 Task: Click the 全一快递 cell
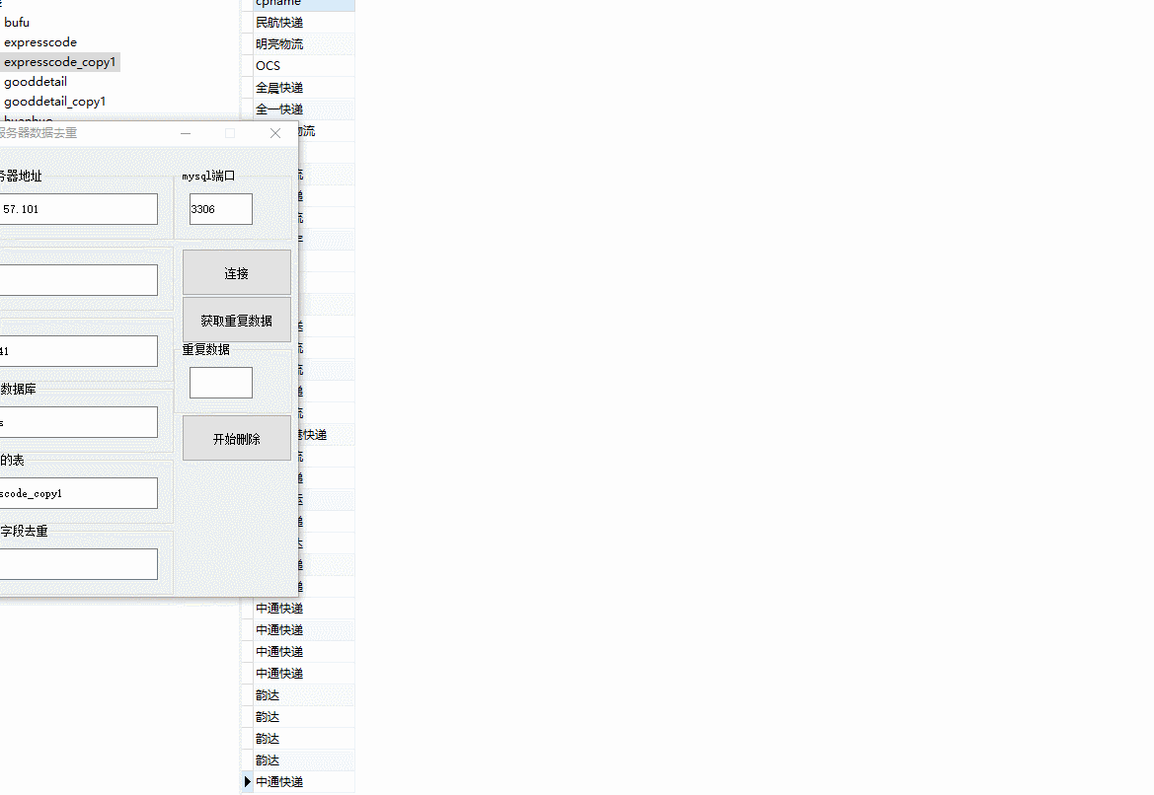click(x=304, y=108)
